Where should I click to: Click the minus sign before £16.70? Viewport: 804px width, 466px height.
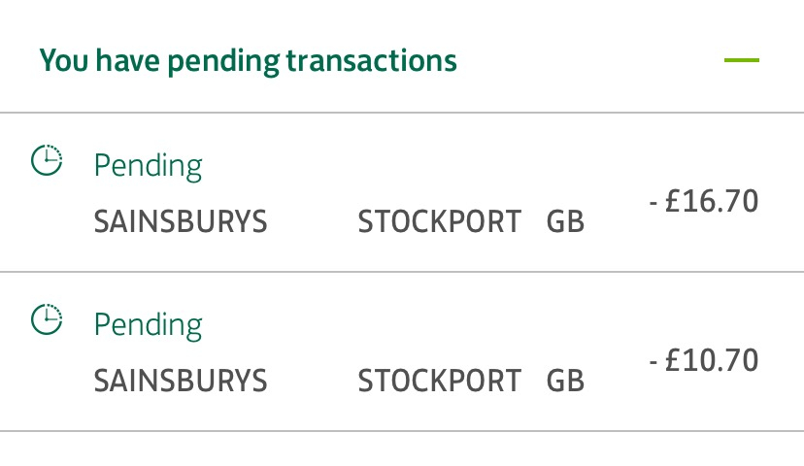[x=653, y=204]
